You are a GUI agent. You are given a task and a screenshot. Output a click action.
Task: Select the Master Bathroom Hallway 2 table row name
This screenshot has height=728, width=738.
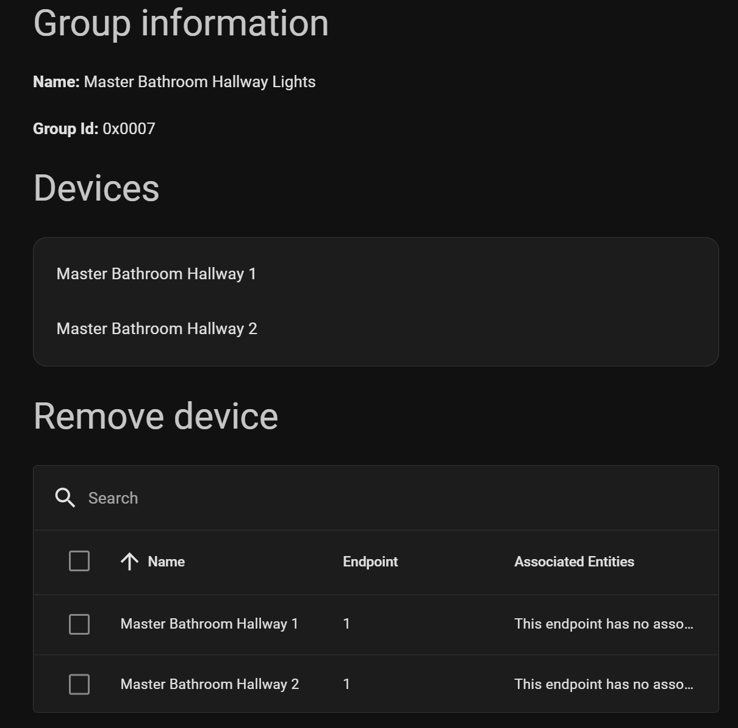click(210, 684)
